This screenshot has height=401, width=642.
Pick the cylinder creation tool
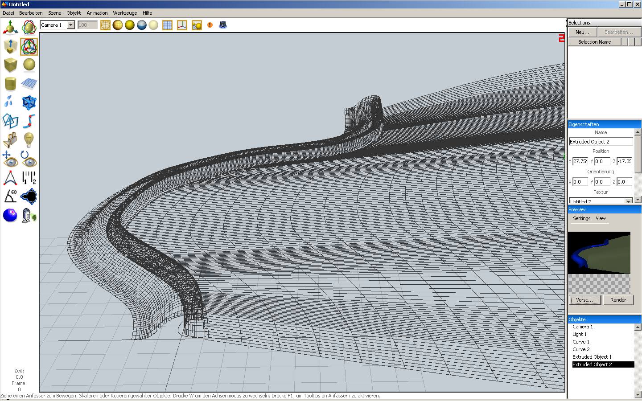pos(10,84)
